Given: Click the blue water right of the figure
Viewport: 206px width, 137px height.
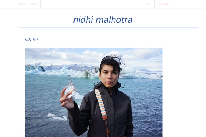Looking at the screenshot, I should [147, 105].
